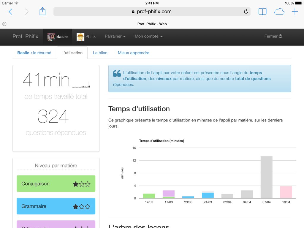Select Basile's profile avatar
Viewport: 304px width, 228px height.
51,37
